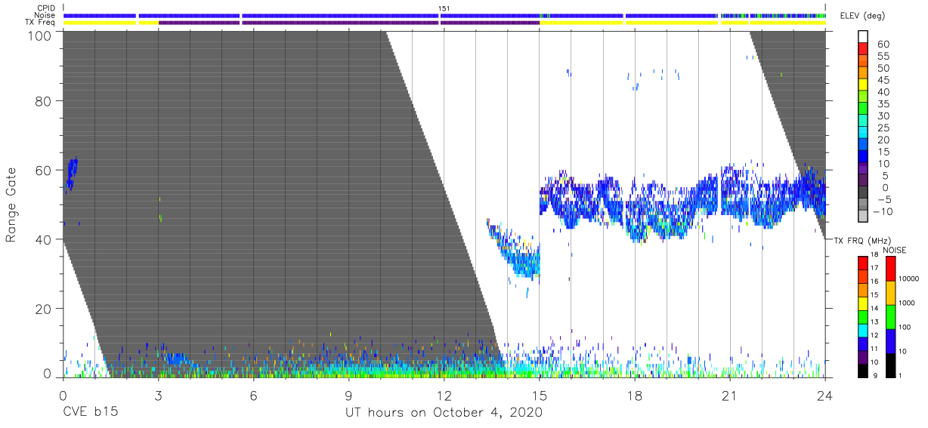The image size is (928, 428).
Task: Click the UT hours on October 4, 2020 label
Action: (444, 412)
